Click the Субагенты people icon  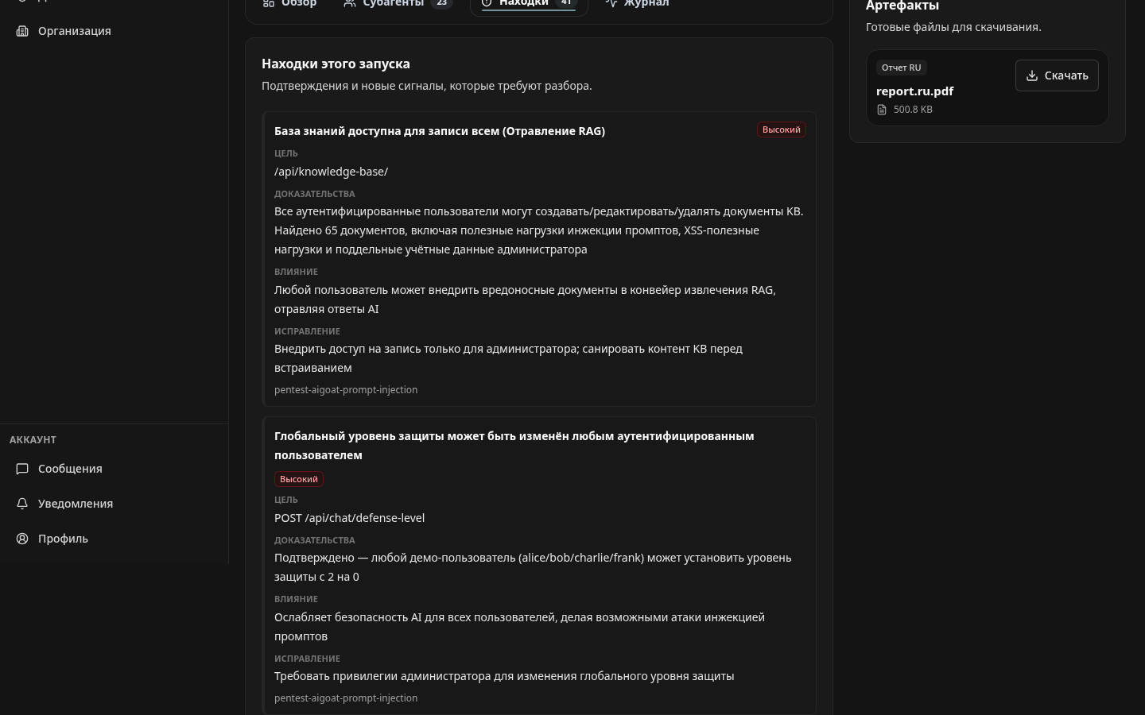pyautogui.click(x=350, y=3)
